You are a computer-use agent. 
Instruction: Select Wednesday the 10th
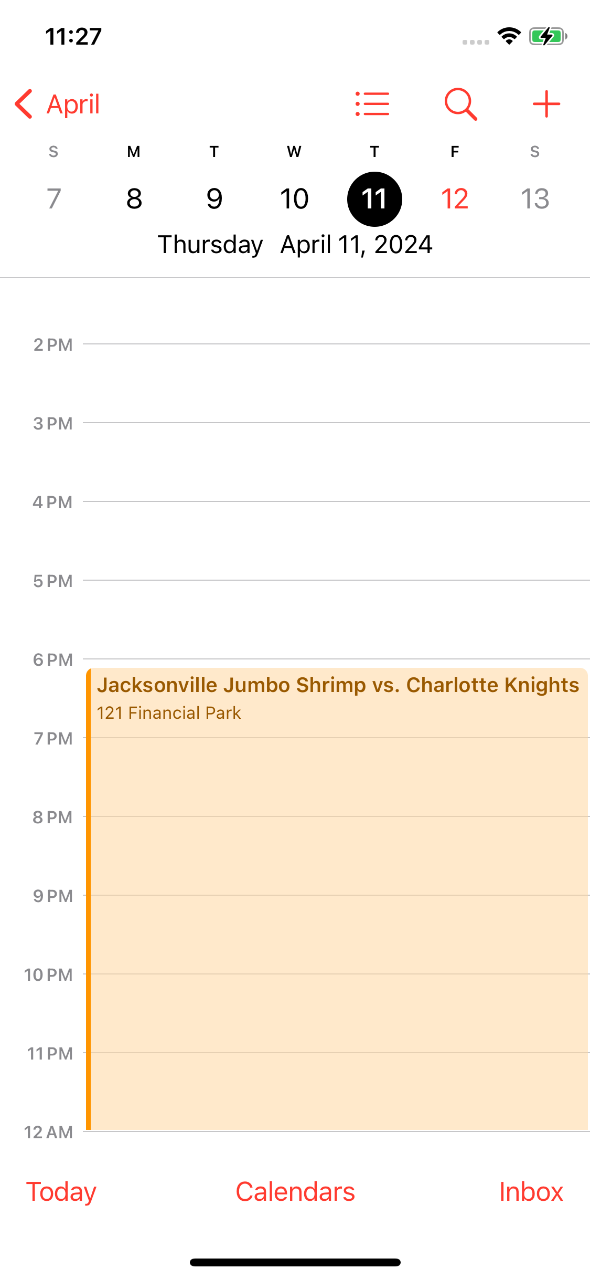[294, 198]
